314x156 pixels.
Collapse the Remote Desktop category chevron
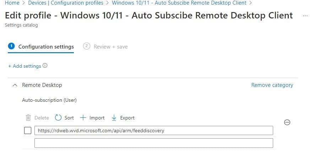[x=15, y=85]
